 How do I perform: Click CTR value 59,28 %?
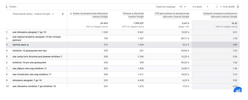pos(185,63)
